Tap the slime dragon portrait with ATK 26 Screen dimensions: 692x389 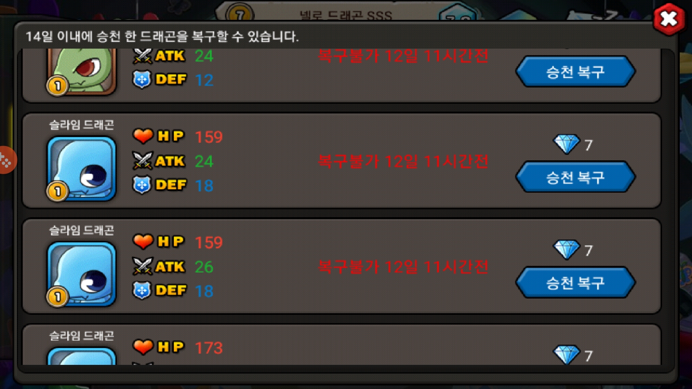(82, 274)
